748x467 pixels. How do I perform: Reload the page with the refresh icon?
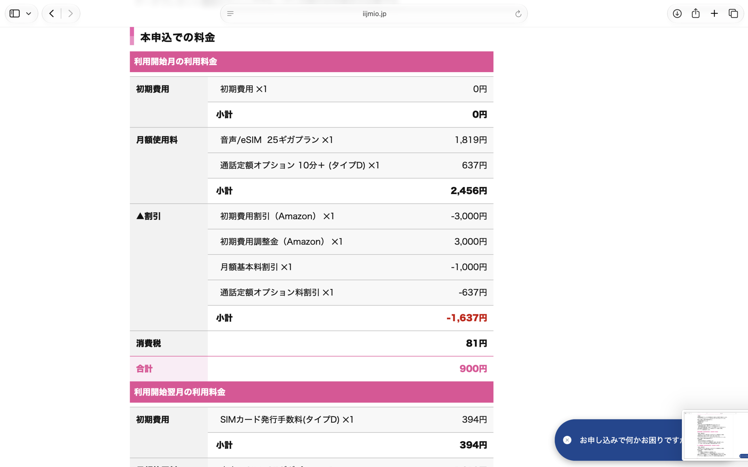click(518, 14)
